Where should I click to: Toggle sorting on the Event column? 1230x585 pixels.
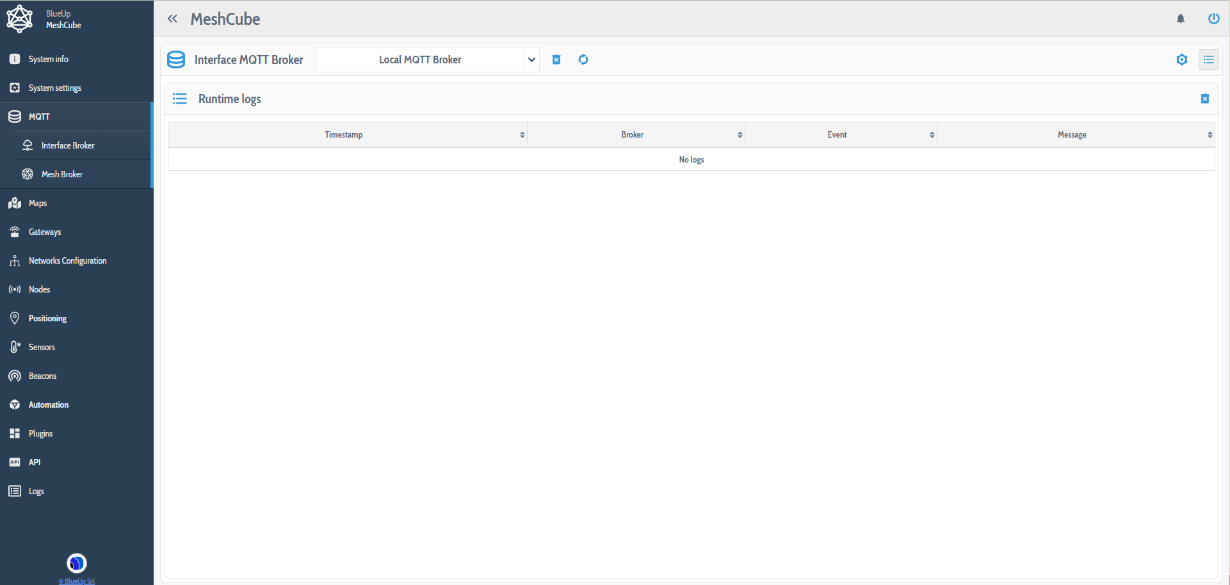pyautogui.click(x=932, y=134)
